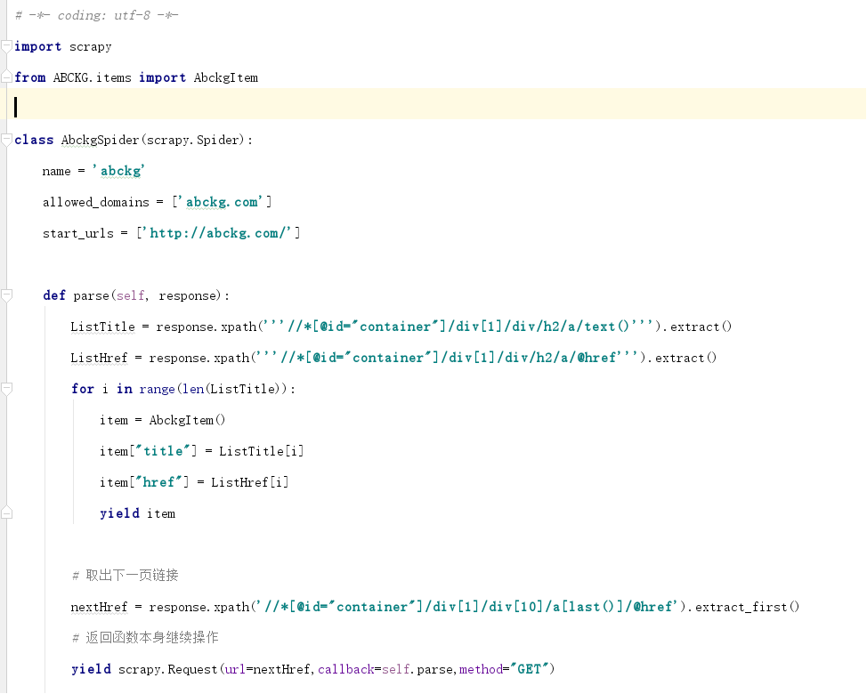Click ListTitle[i] on the right side
The image size is (867, 694).
pos(261,451)
